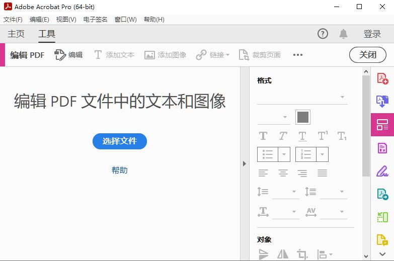Image resolution: width=394 pixels, height=261 pixels.
Task: Expand more sidebar tools chevron
Action: [382, 254]
